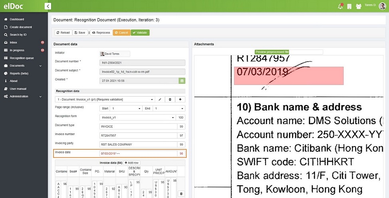The width and height of the screenshot is (389, 198).
Task: Open the Recognition form dropdown
Action: (137, 117)
